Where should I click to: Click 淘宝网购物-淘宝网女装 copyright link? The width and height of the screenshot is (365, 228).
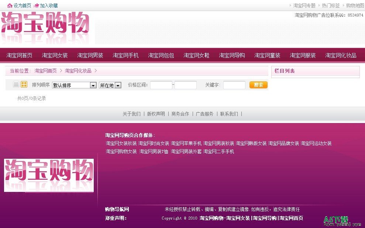[225, 218]
